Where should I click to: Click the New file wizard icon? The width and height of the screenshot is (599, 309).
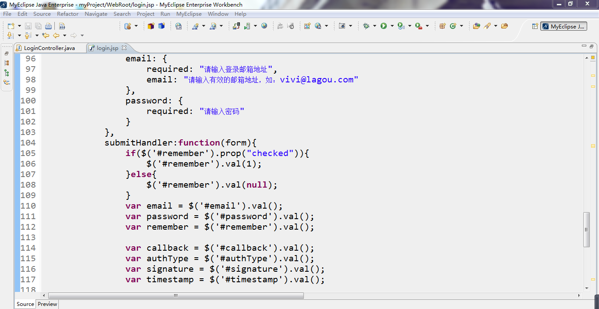coord(11,26)
